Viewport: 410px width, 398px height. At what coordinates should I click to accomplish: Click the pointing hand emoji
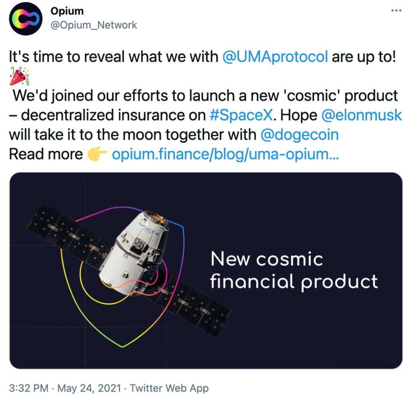click(97, 154)
